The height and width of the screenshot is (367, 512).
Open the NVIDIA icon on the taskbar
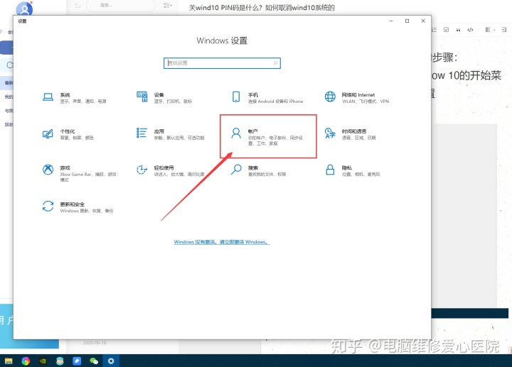(43, 361)
